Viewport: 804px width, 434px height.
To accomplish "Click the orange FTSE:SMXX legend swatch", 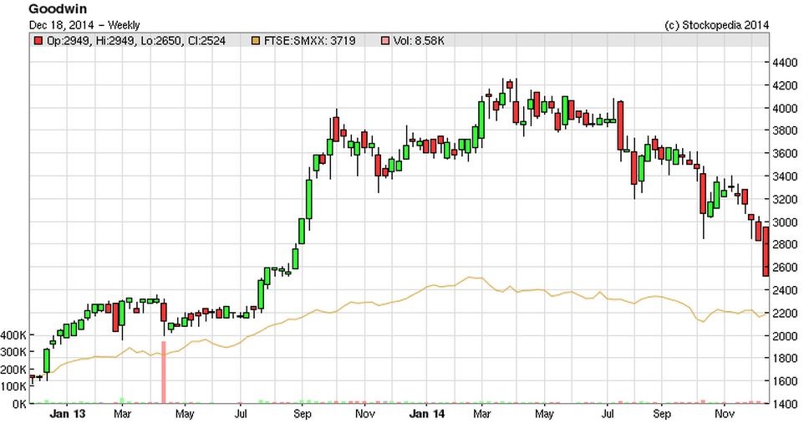I will pos(256,40).
